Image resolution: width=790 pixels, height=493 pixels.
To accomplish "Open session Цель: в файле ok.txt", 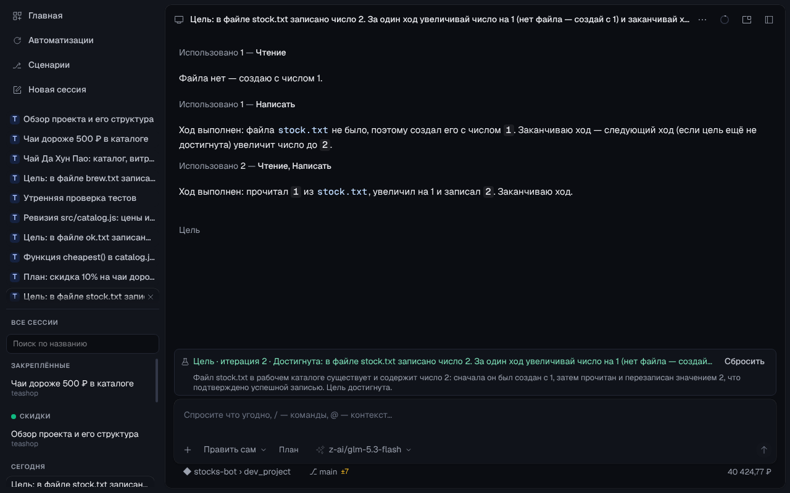I will pyautogui.click(x=83, y=237).
